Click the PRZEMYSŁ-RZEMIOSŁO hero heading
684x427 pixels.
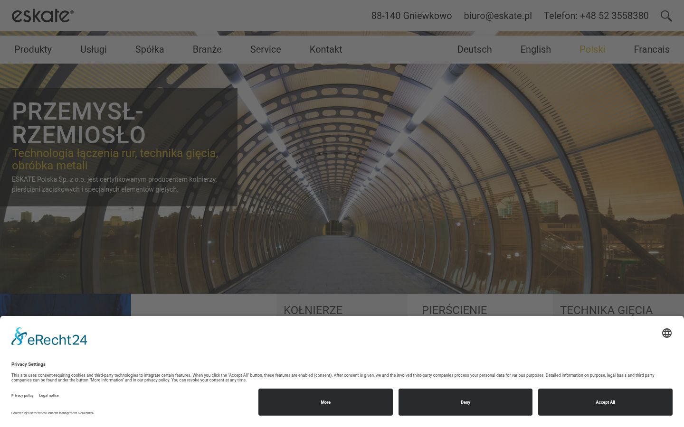tap(78, 123)
